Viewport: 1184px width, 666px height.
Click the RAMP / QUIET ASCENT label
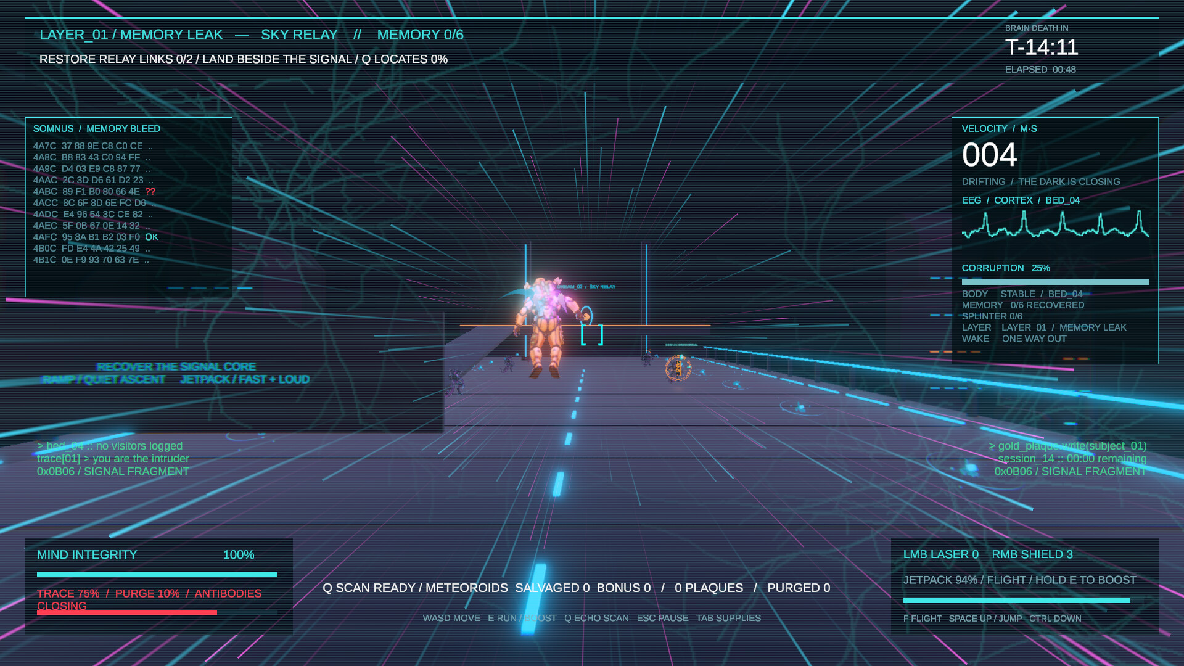coord(104,379)
